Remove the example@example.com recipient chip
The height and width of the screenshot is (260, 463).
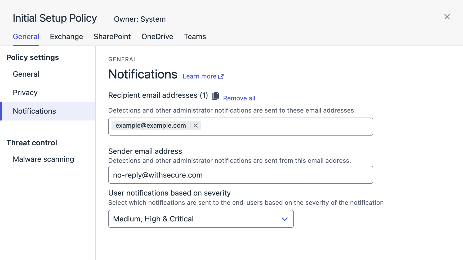pyautogui.click(x=196, y=126)
